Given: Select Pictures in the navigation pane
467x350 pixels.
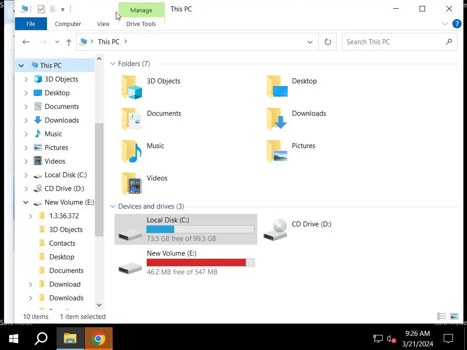Looking at the screenshot, I should (x=56, y=148).
